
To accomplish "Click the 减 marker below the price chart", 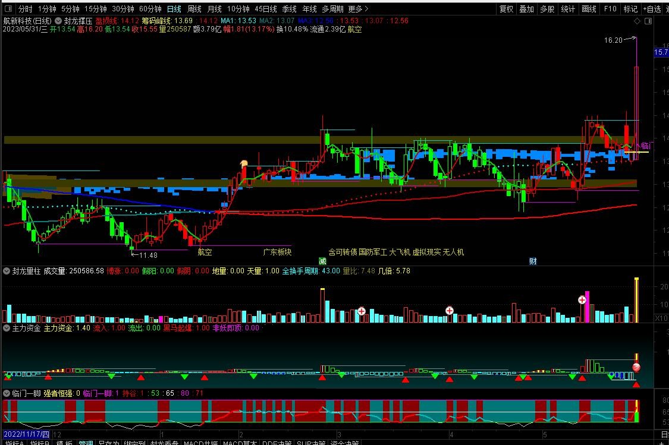I will point(322,261).
